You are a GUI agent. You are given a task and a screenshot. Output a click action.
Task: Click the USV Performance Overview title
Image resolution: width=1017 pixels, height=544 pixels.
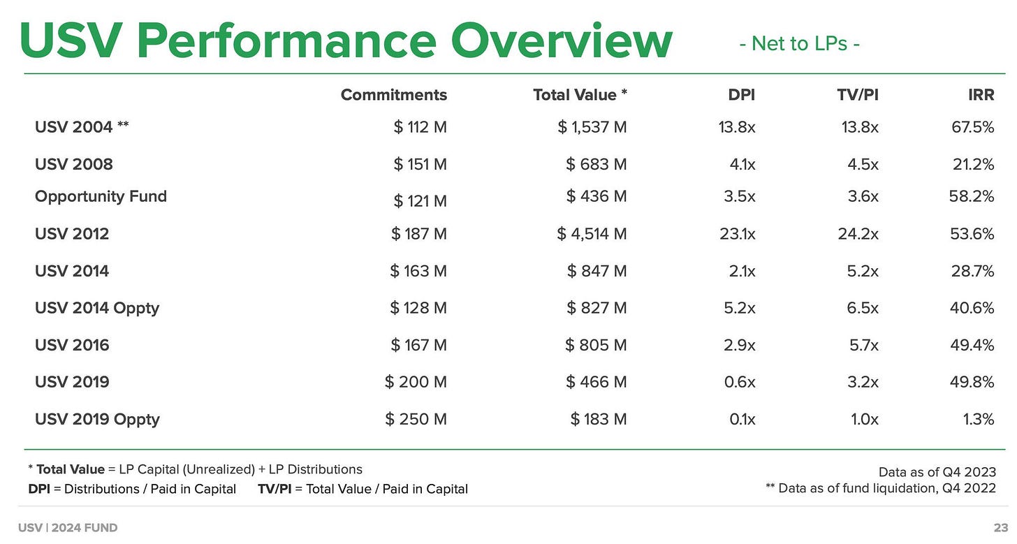coord(346,40)
